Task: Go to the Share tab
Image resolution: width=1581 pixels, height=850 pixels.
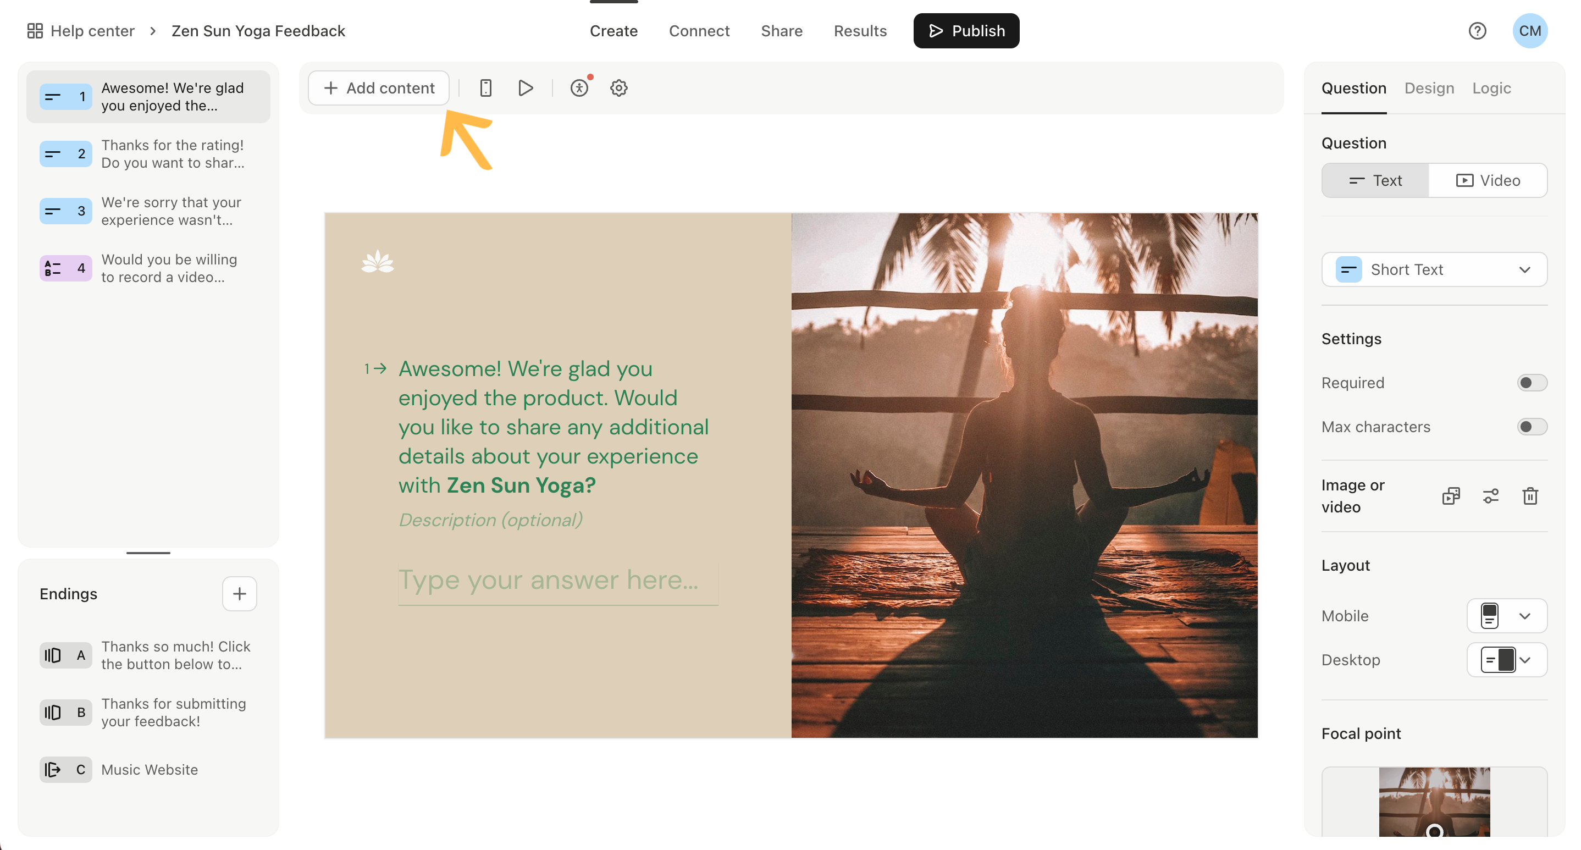Action: click(x=781, y=31)
